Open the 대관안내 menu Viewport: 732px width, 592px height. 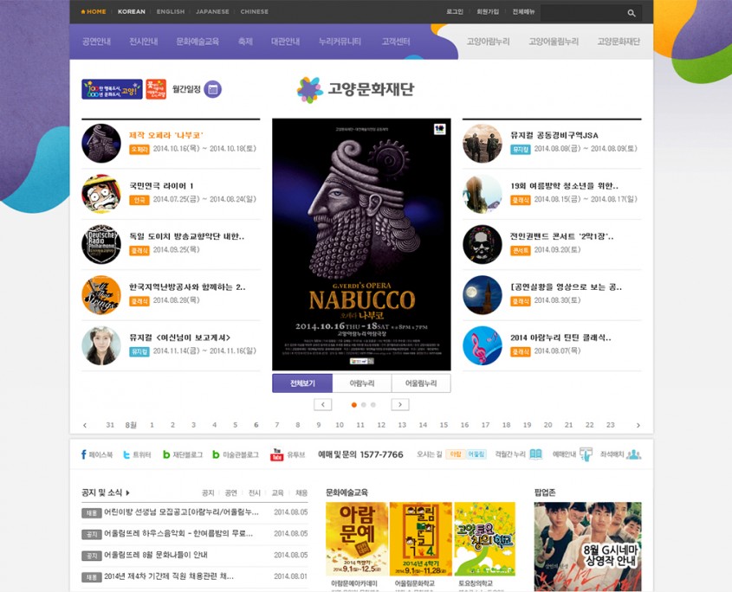pyautogui.click(x=285, y=42)
